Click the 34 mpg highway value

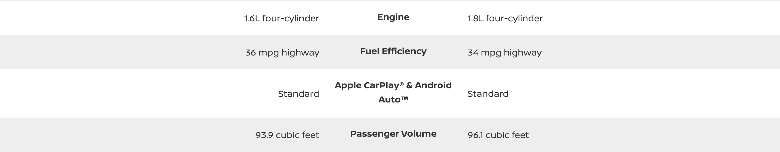coord(504,53)
